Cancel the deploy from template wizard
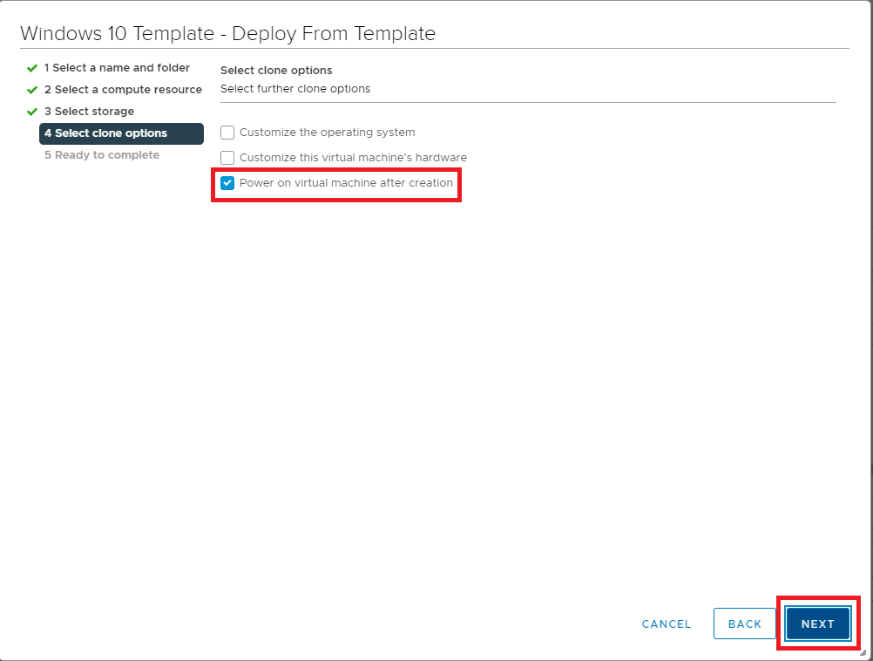This screenshot has height=661, width=873. pyautogui.click(x=666, y=624)
